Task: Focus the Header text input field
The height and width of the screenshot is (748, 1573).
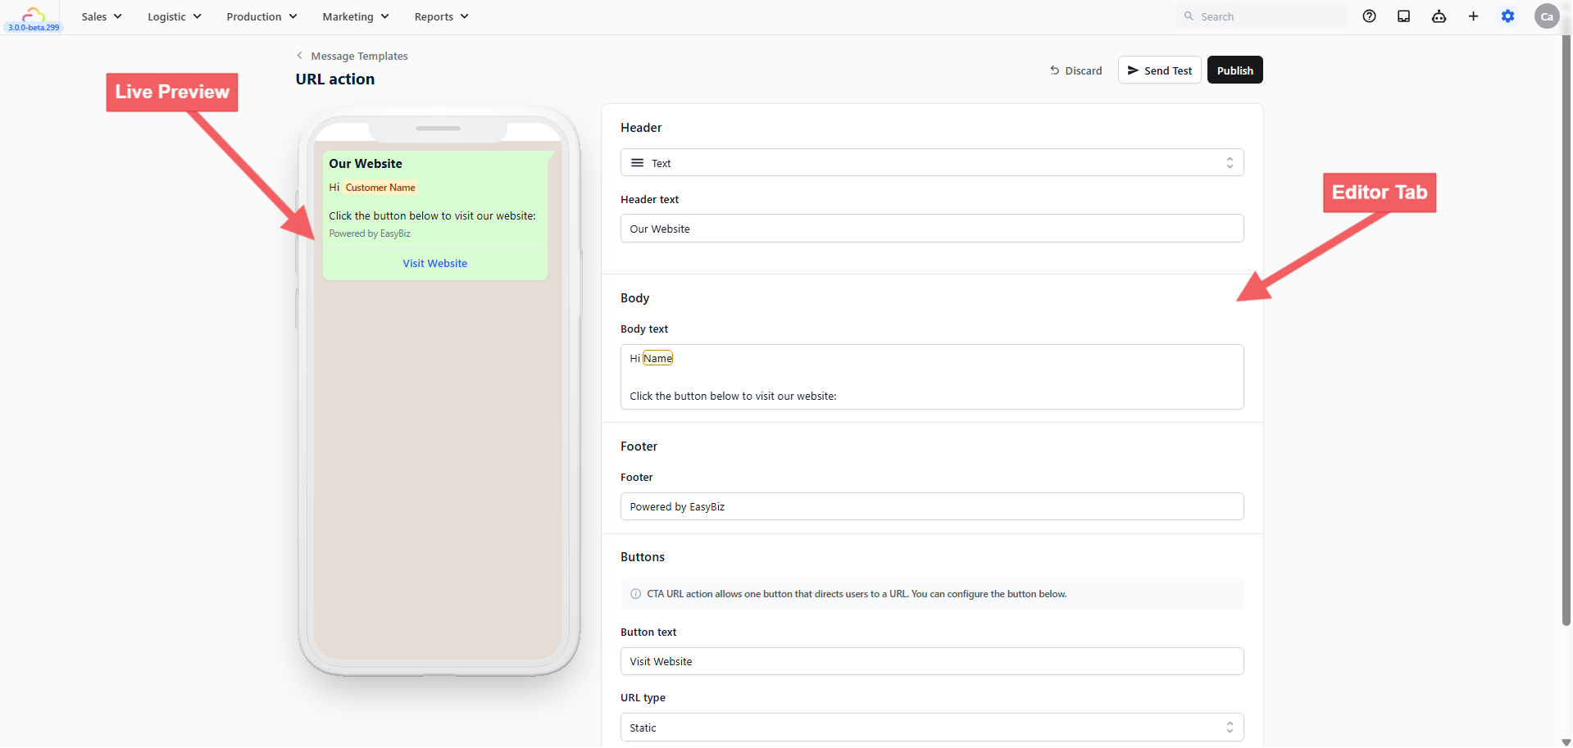Action: click(932, 229)
